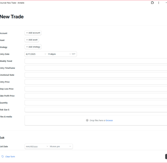Open the Entry Date 11:46pm time dropdown
Image resolution: width=167 pixels, height=163 pixels.
coord(59,54)
